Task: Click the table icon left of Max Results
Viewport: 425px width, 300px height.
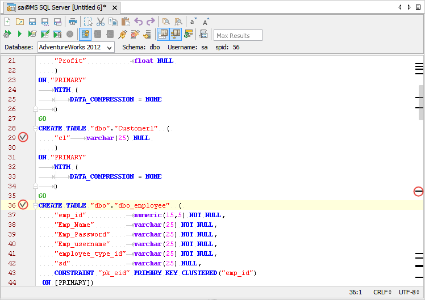Action: pyautogui.click(x=203, y=34)
